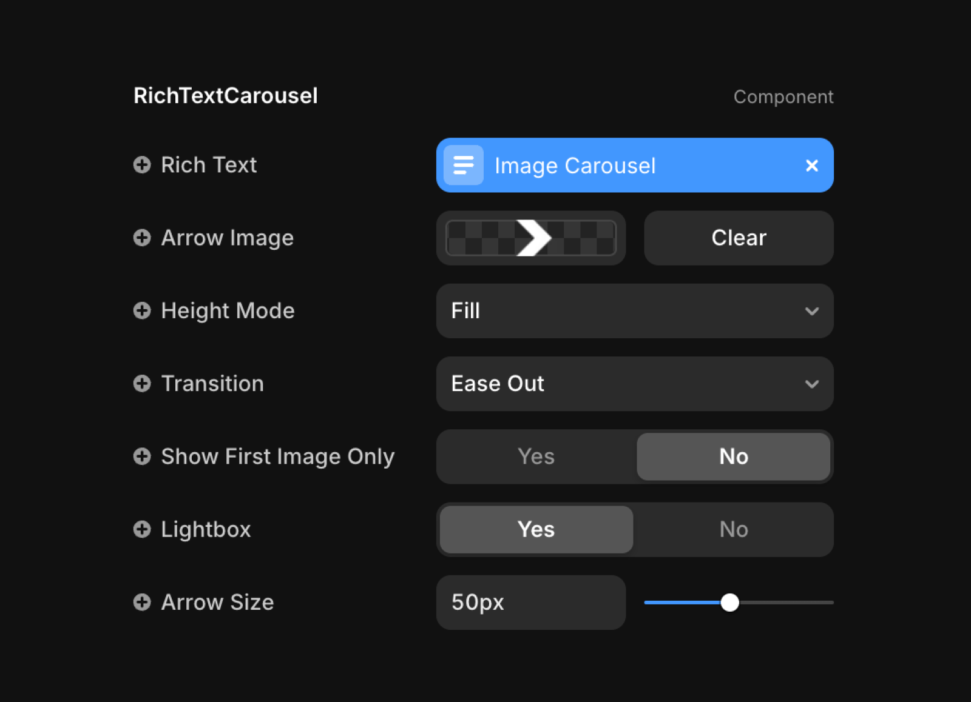Click the plus icon beside Lightbox
971x702 pixels.
tap(142, 529)
